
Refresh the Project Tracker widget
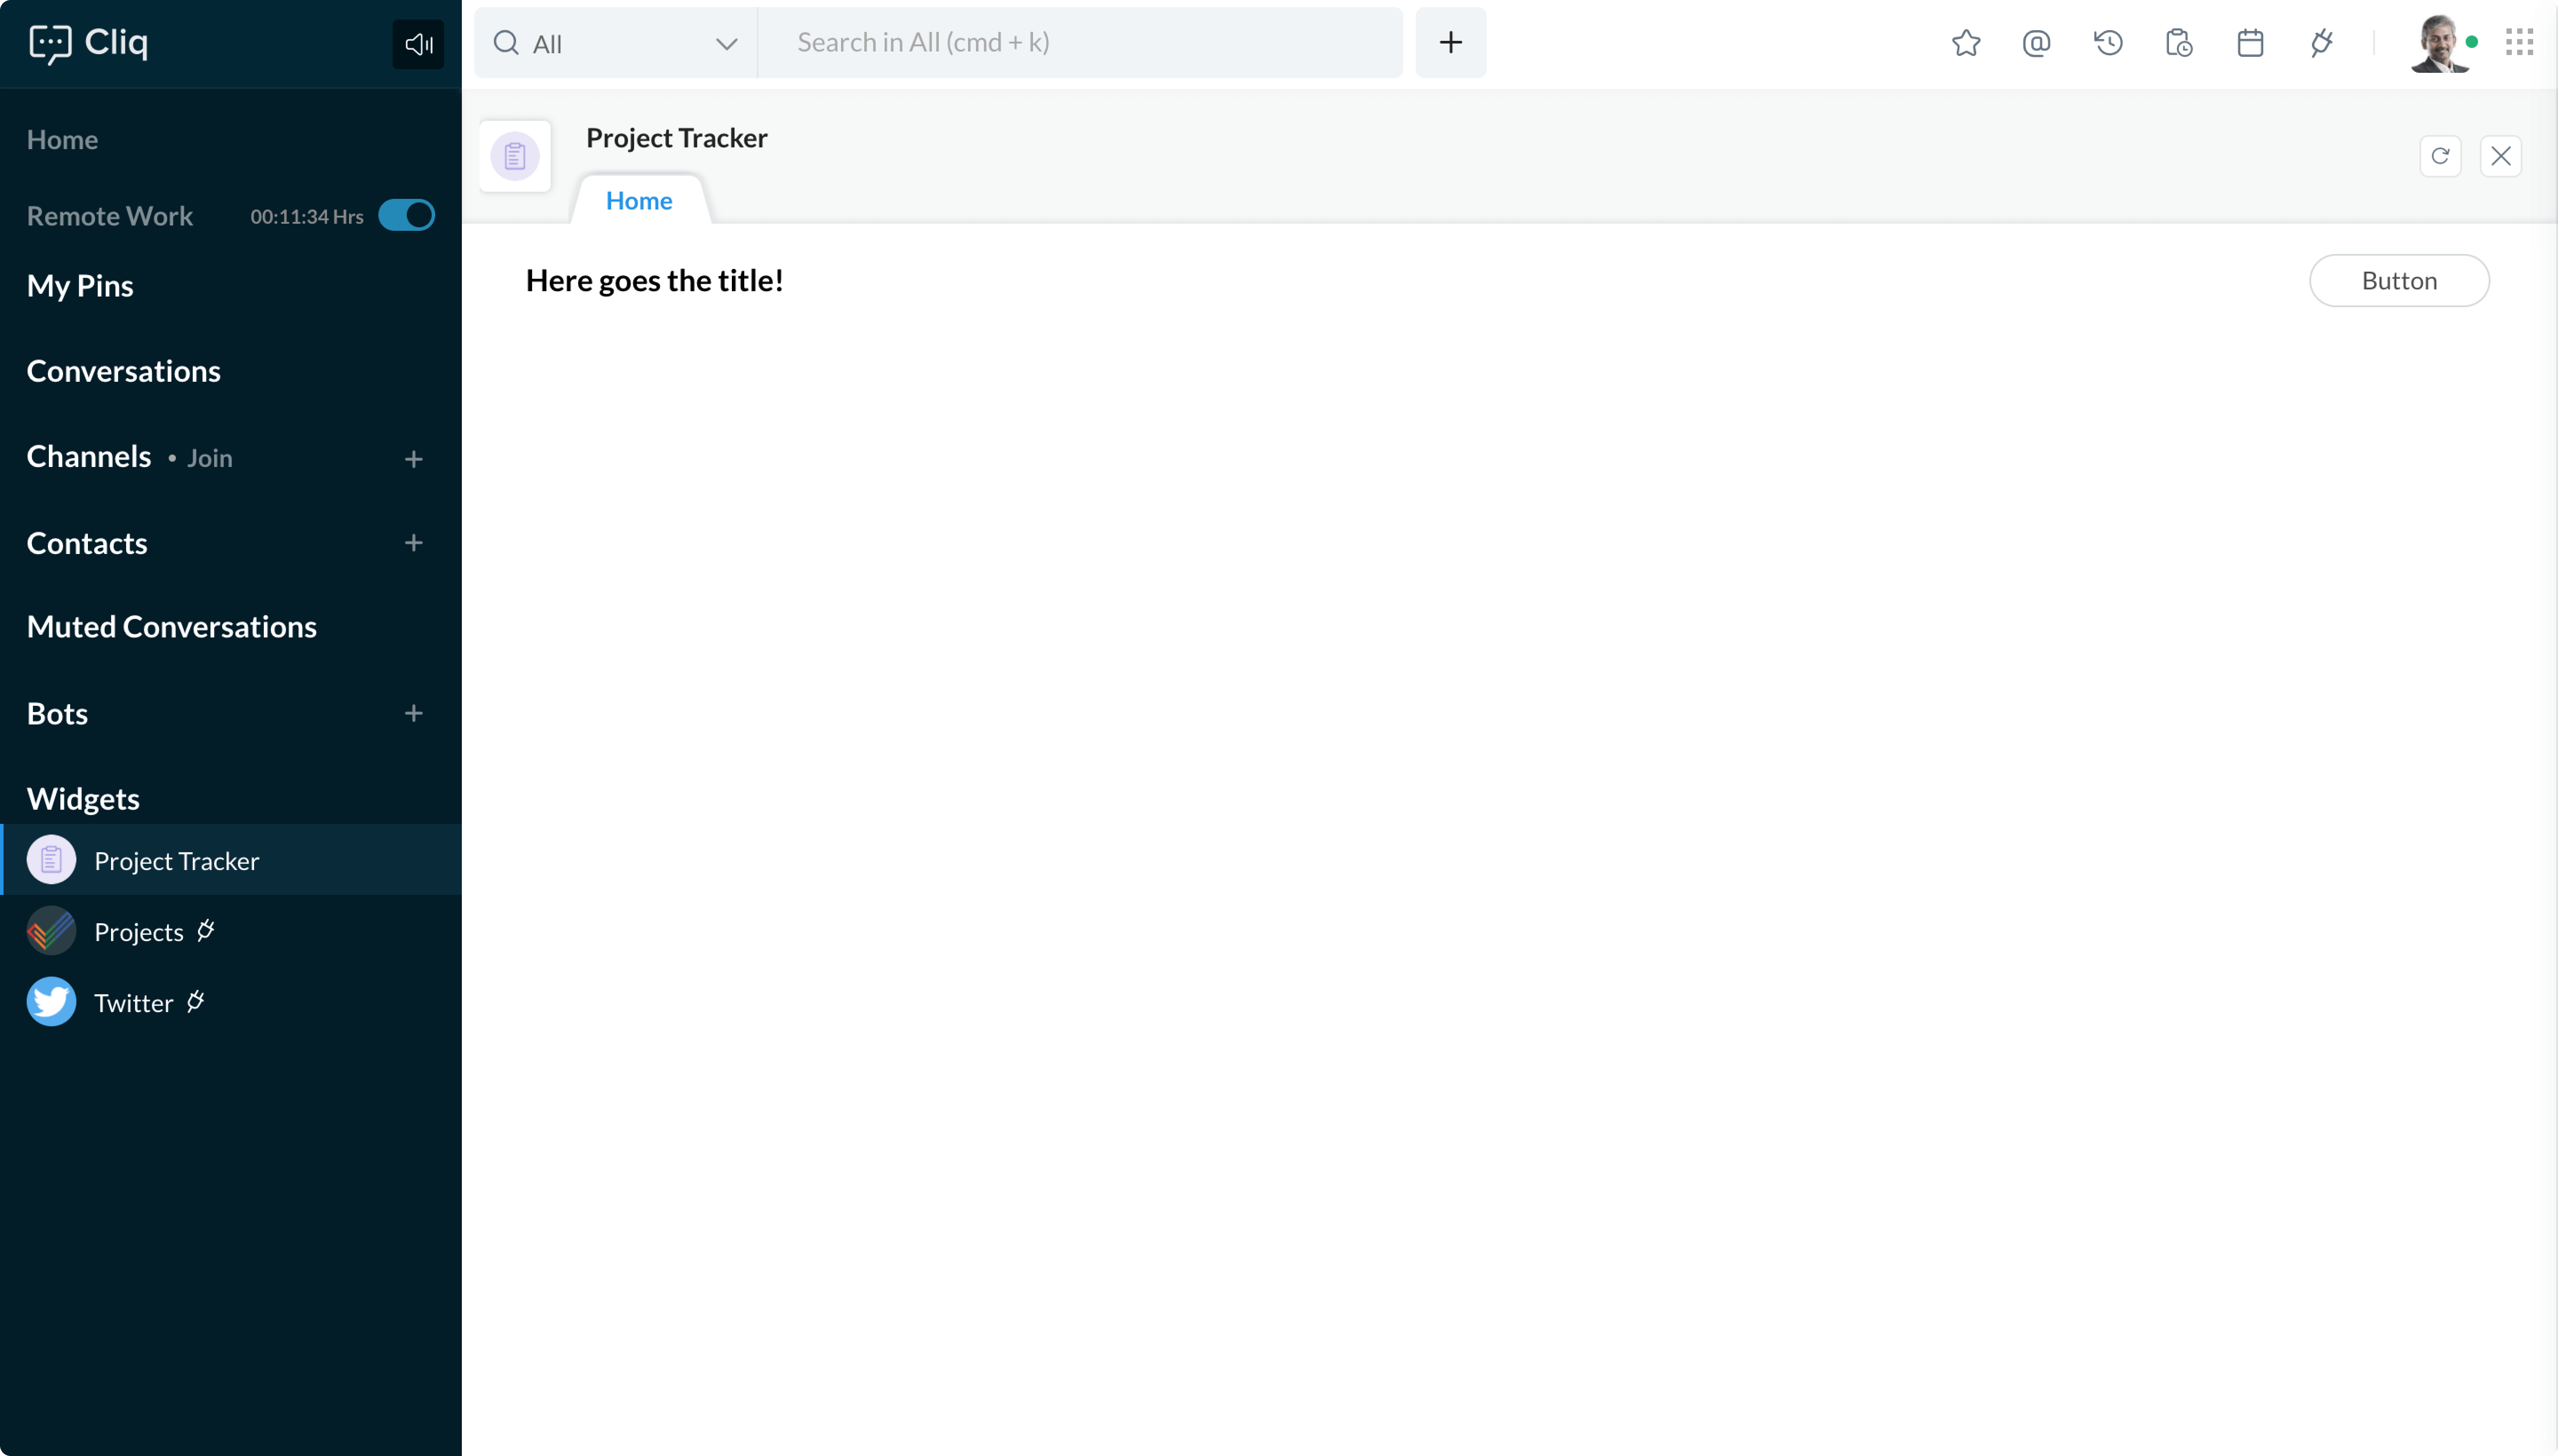2440,156
